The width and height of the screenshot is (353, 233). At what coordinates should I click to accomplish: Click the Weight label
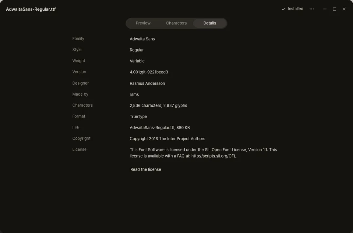point(78,61)
